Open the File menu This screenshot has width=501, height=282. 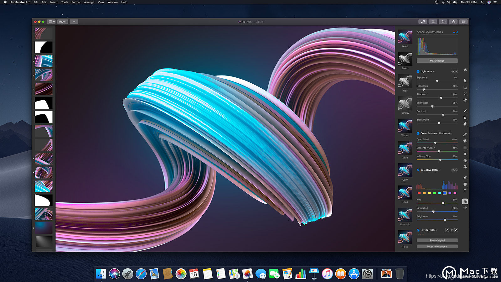click(x=36, y=2)
